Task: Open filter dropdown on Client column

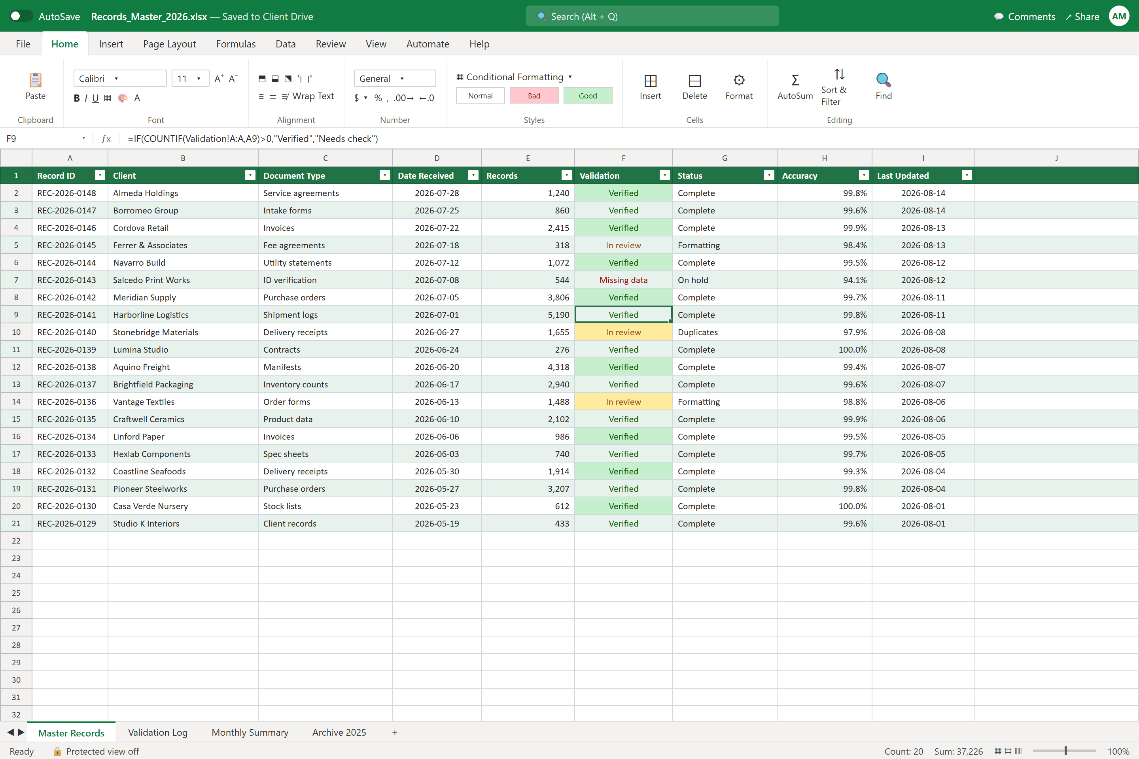Action: coord(250,175)
